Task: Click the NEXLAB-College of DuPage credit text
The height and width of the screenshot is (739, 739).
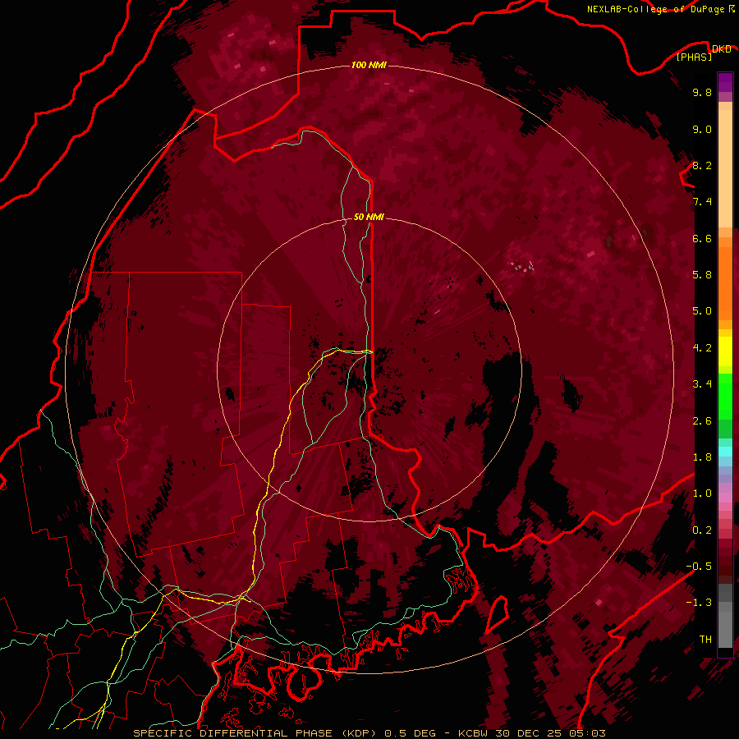Action: pyautogui.click(x=657, y=9)
